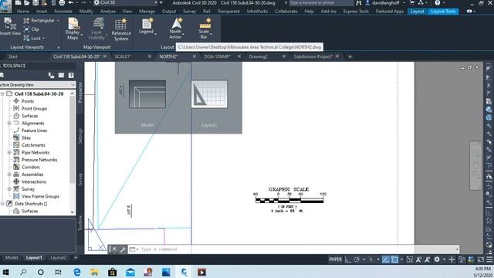Insert a North Arrow
Screen dimensions: 494x278
tap(176, 29)
